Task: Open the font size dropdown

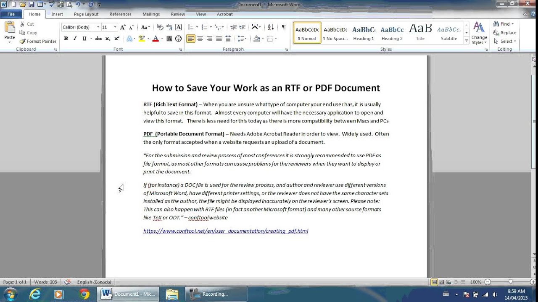Action: (x=116, y=27)
